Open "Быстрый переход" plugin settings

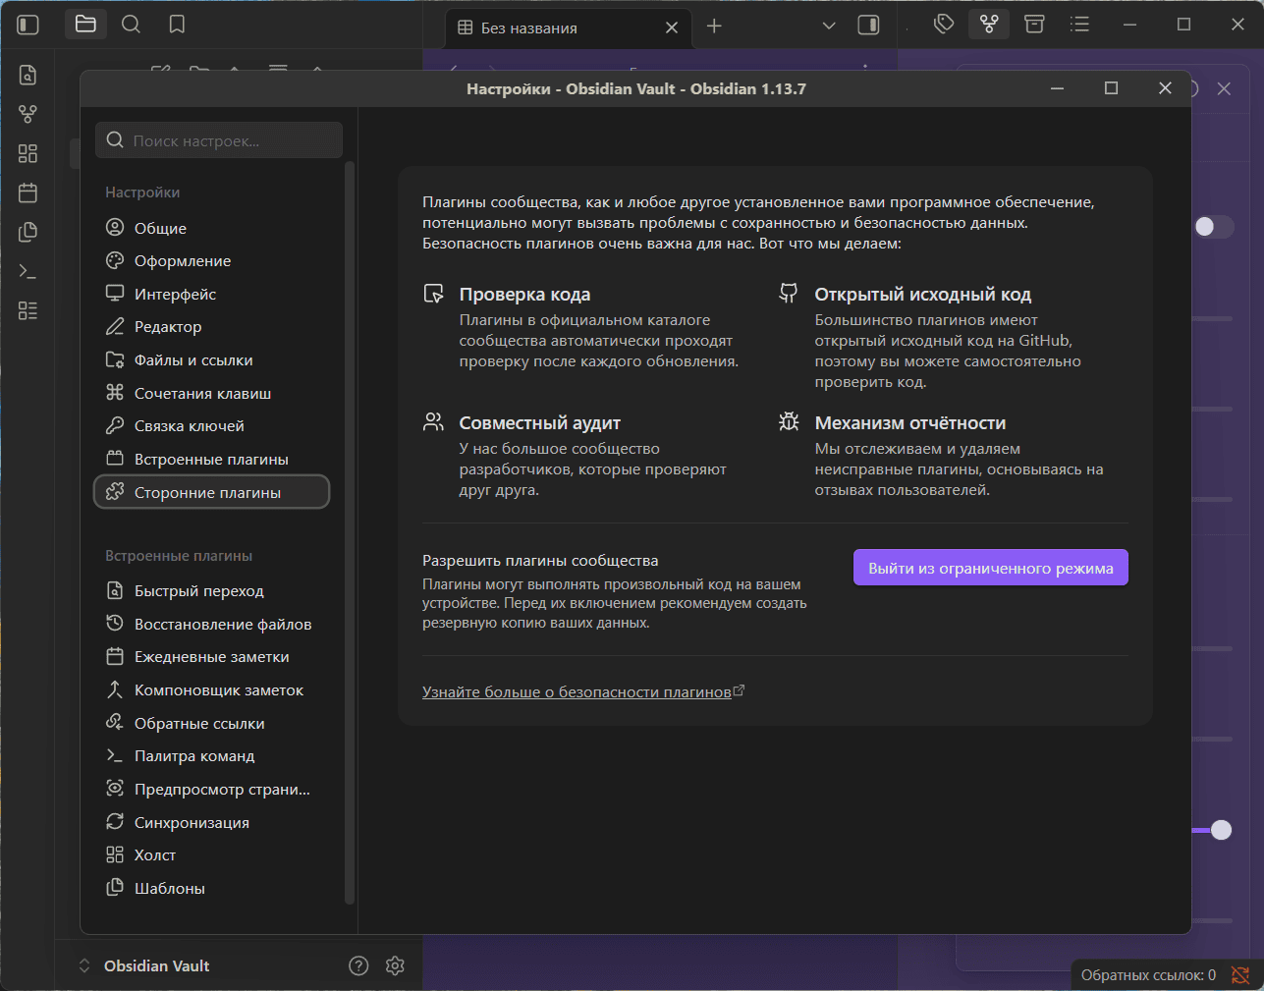(211, 591)
